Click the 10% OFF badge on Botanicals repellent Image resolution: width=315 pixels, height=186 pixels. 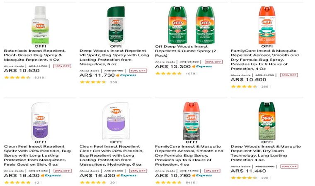point(61,66)
